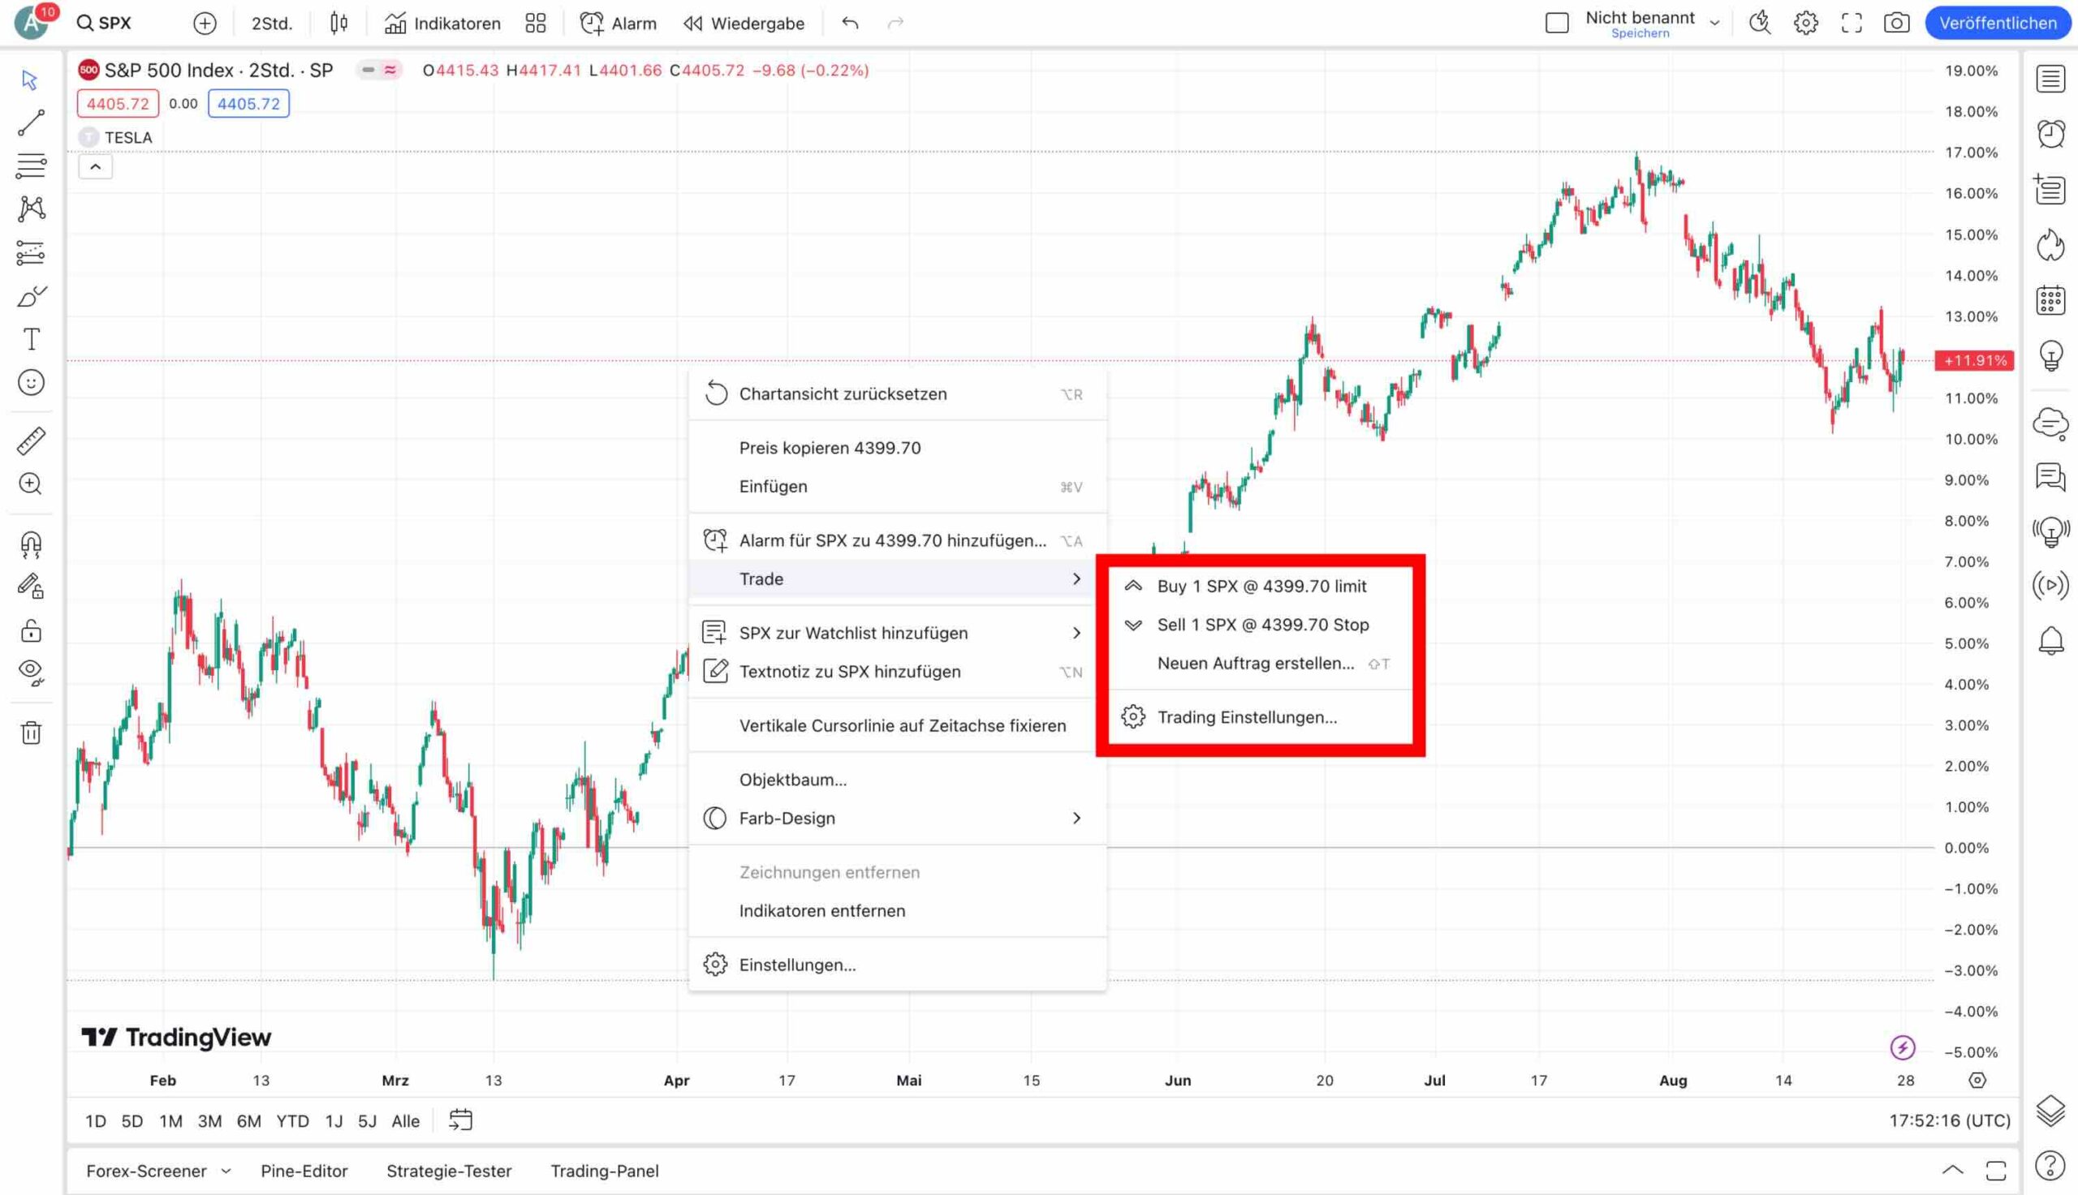
Task: Select the Text tool
Action: pos(30,339)
